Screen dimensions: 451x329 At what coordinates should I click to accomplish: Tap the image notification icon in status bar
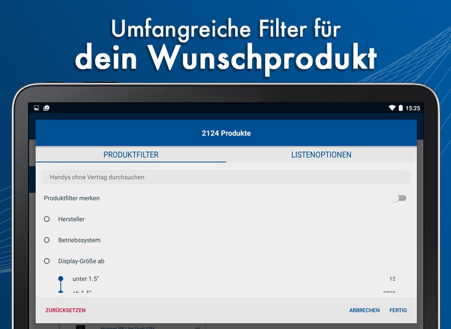(x=36, y=108)
